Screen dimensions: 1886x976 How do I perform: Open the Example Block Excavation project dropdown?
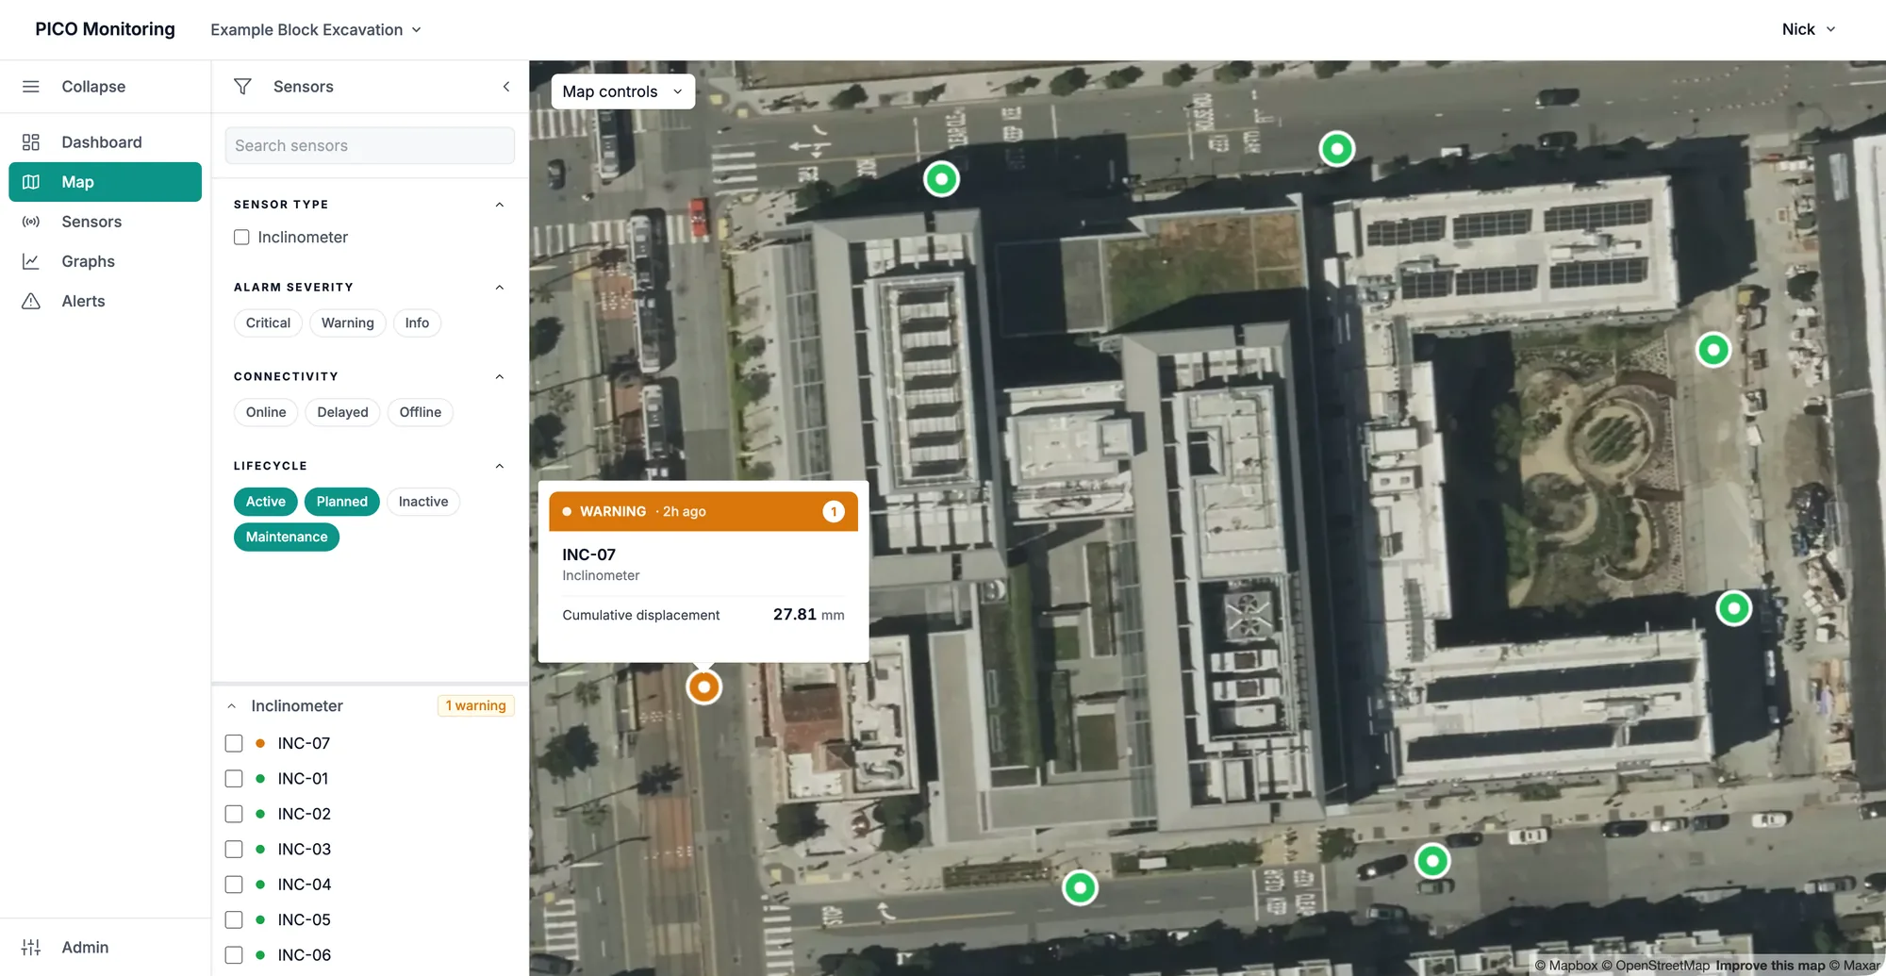316,30
